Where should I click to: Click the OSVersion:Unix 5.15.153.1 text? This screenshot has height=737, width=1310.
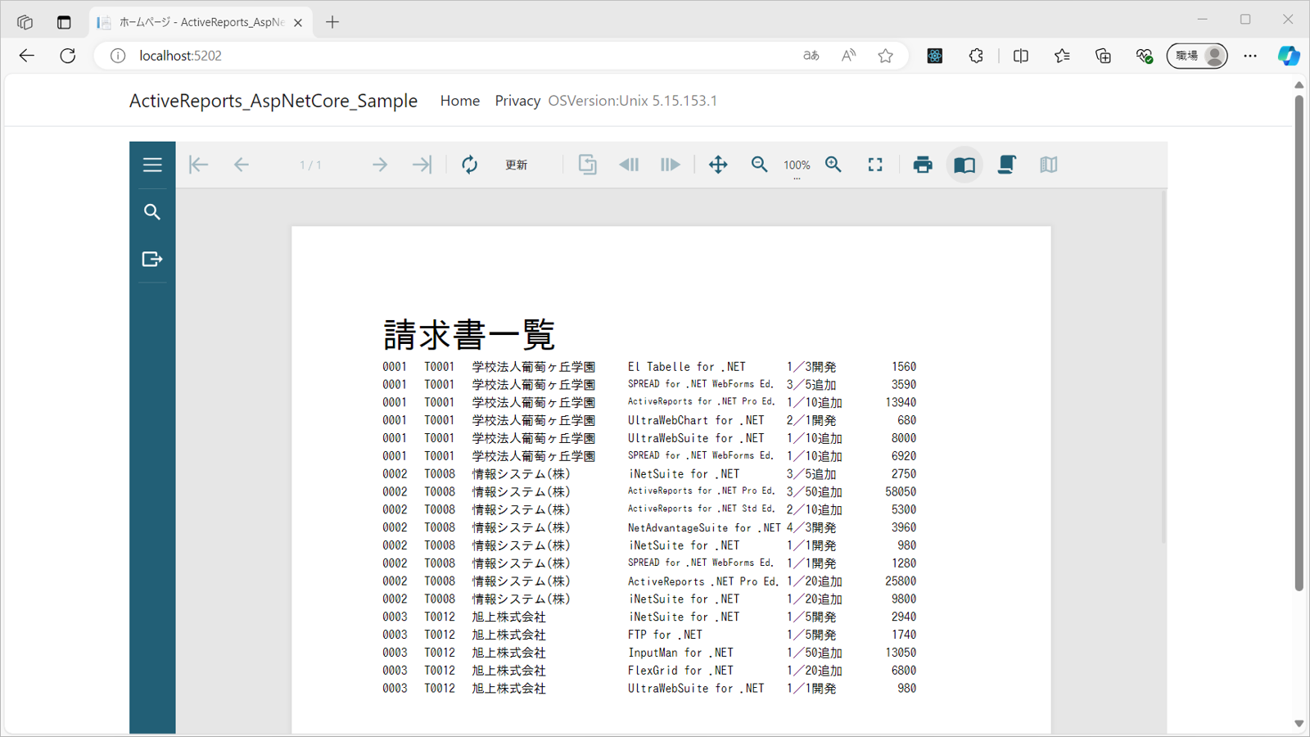[x=633, y=101]
